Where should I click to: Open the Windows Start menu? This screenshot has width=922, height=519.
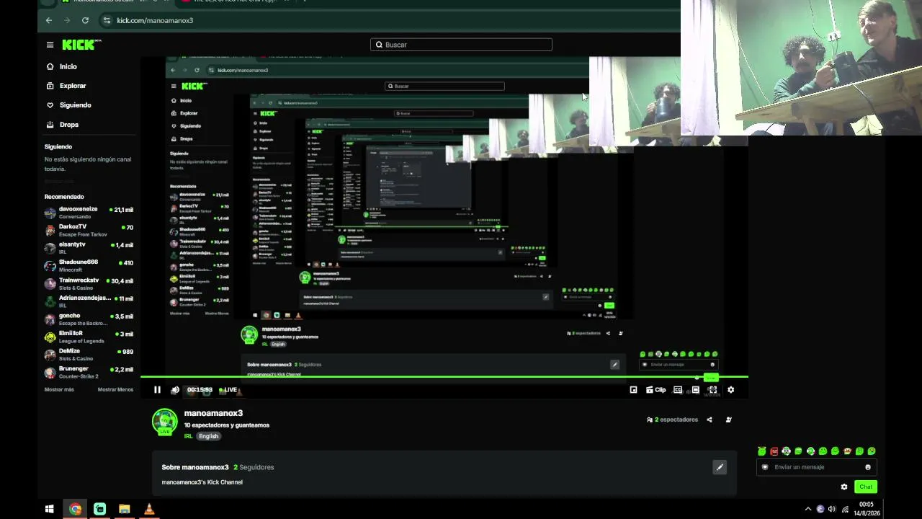click(50, 509)
